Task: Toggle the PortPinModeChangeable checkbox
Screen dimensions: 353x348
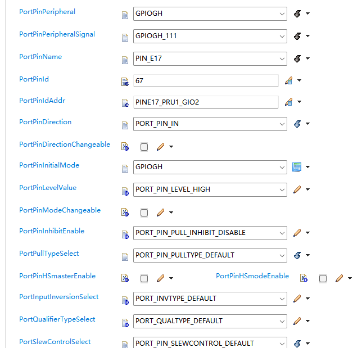Action: 144,213
